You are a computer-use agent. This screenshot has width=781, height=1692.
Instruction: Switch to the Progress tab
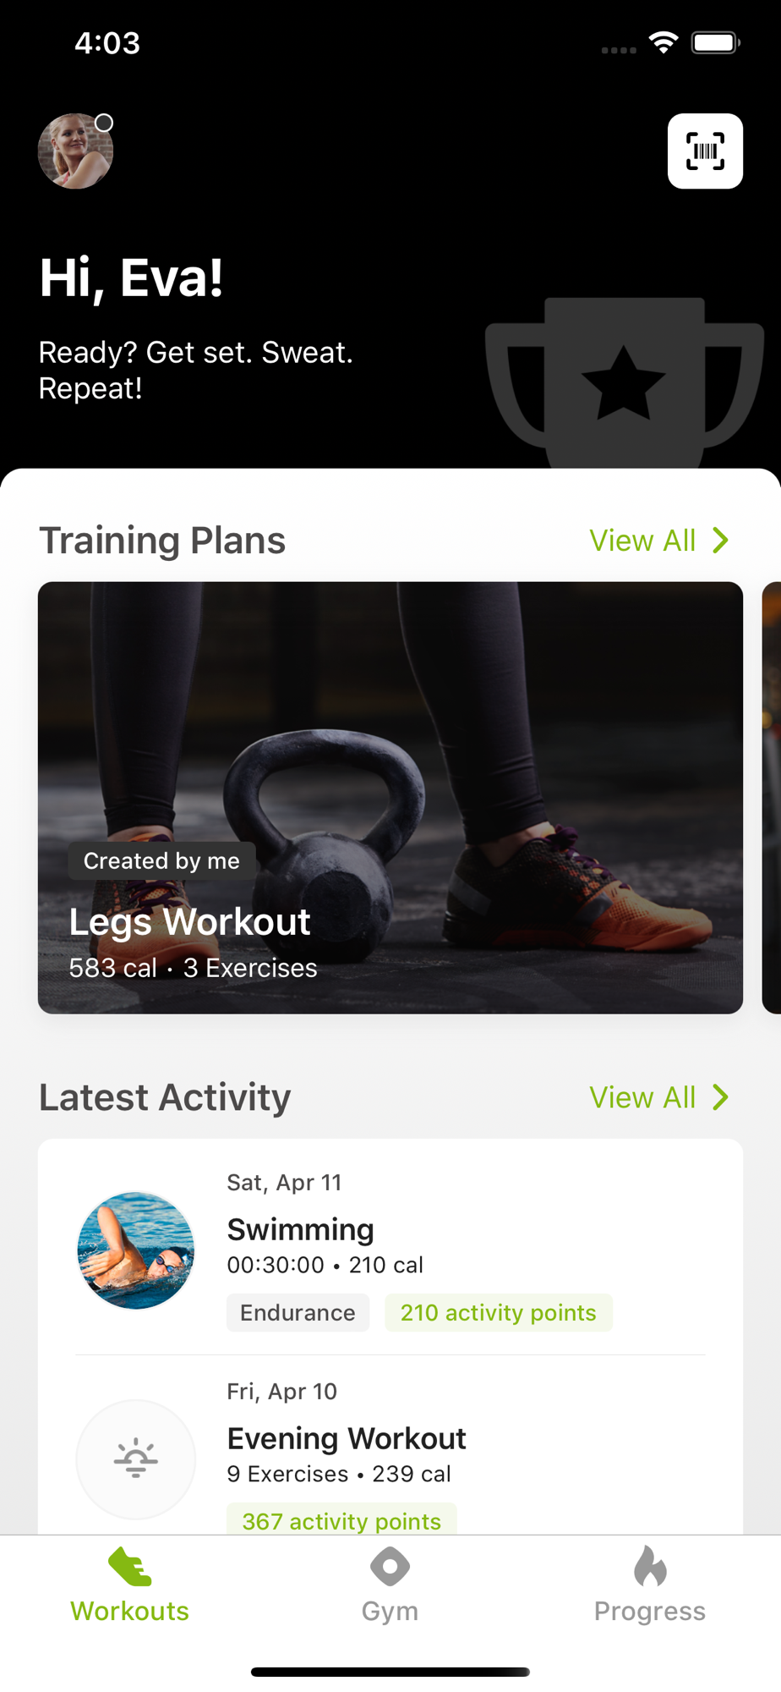coord(650,1585)
